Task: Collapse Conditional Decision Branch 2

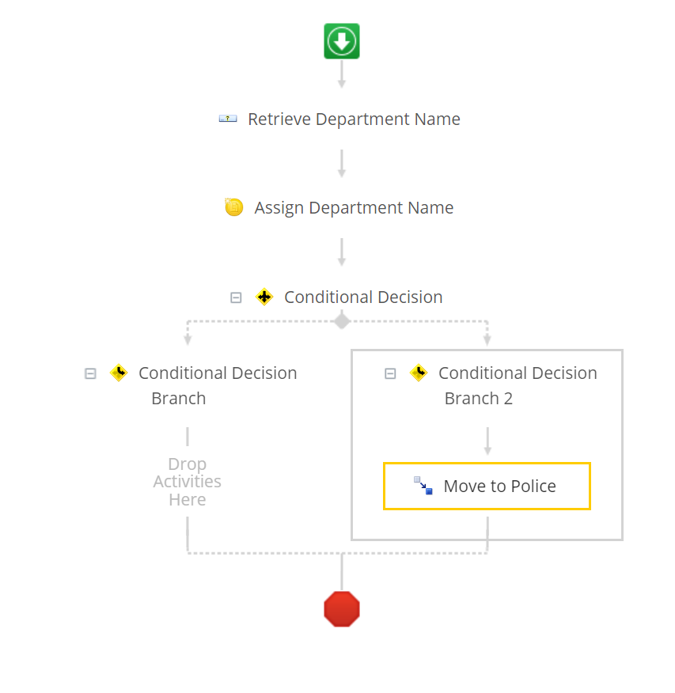Action: click(390, 373)
